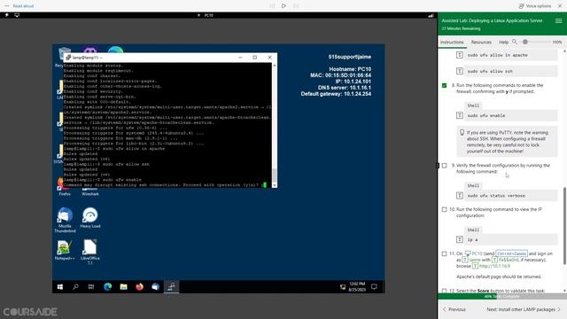Select Wireshark desktop icon
This screenshot has height=319, width=567.
(90, 191)
